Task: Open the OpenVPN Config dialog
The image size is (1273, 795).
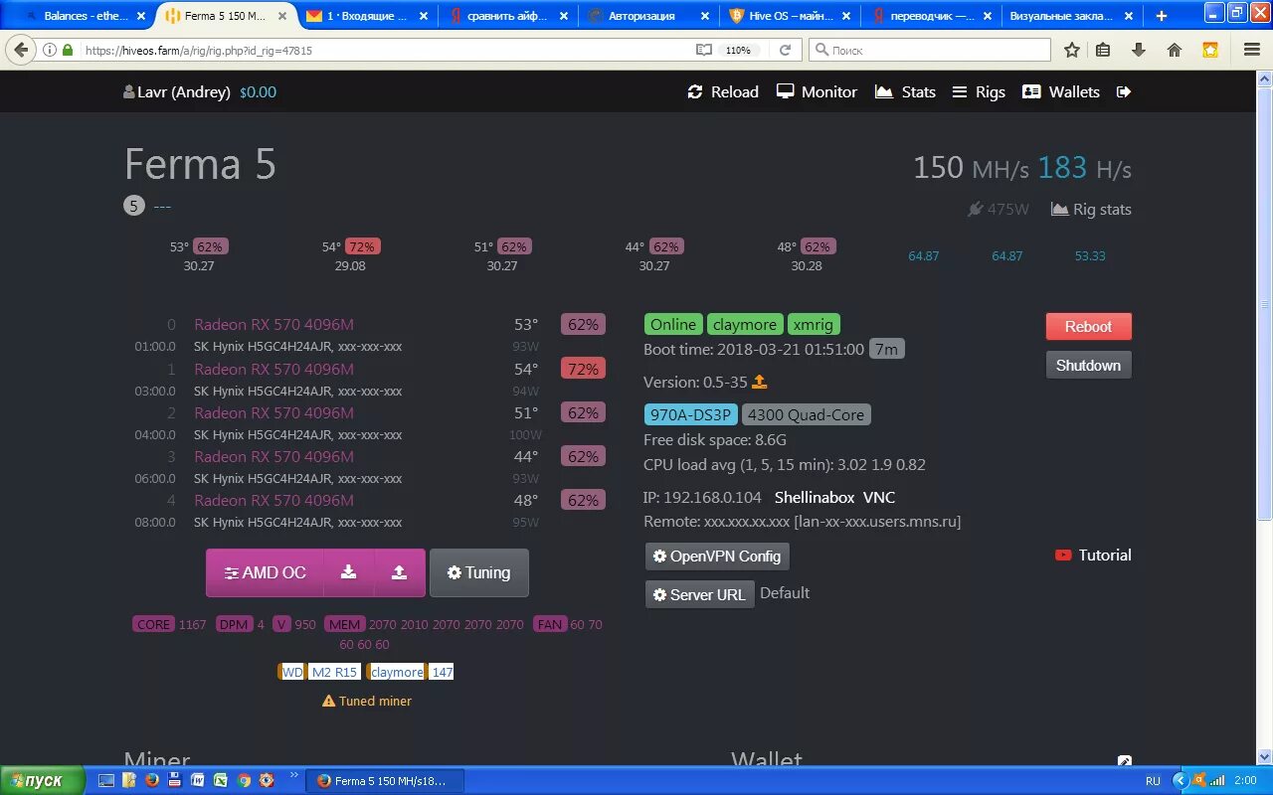Action: click(717, 556)
